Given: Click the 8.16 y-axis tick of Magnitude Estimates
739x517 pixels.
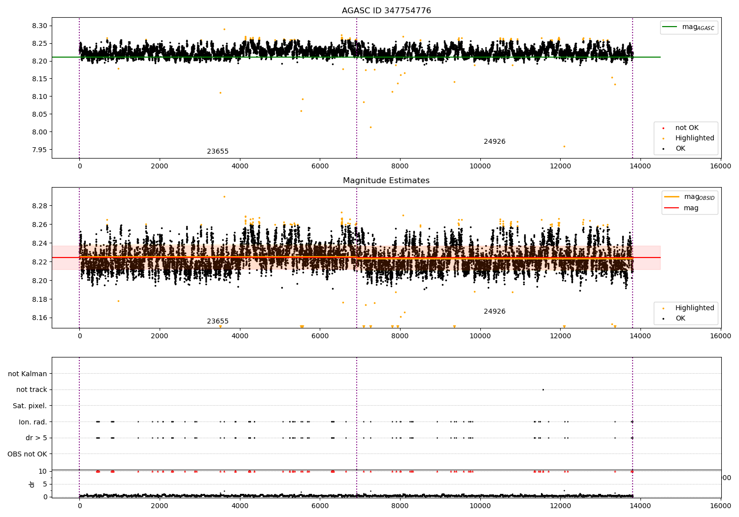Looking at the screenshot, I should point(39,318).
